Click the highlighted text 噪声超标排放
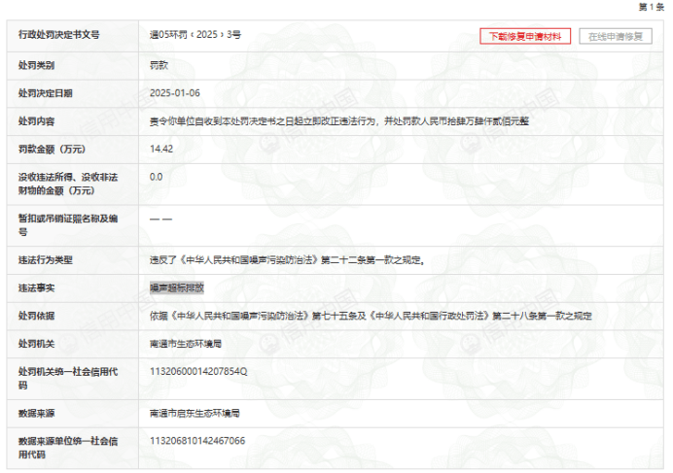This screenshot has height=473, width=673. 176,288
